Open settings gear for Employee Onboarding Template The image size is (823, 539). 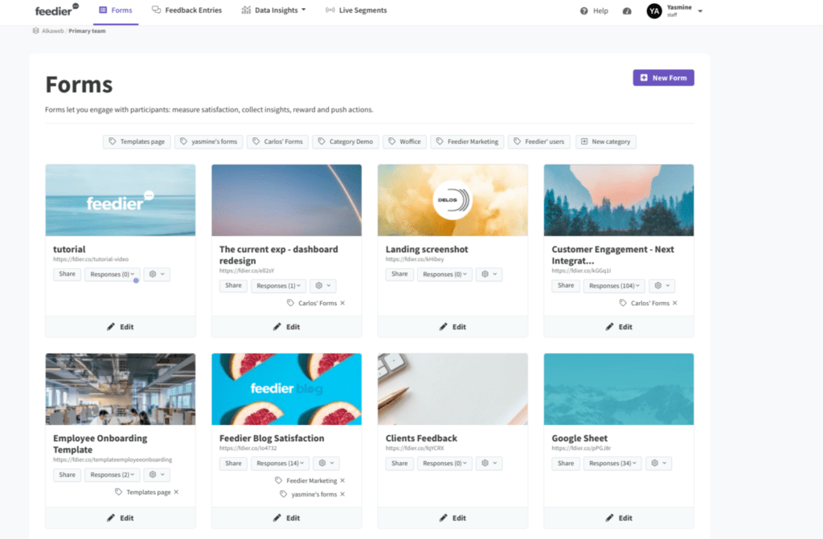click(x=157, y=475)
